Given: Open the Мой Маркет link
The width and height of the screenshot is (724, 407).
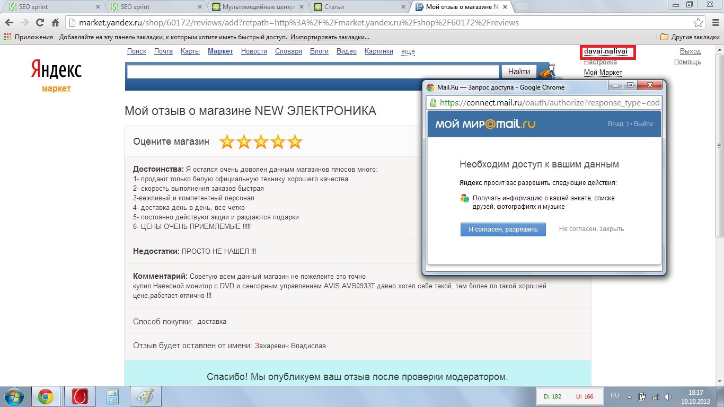Looking at the screenshot, I should click(x=603, y=72).
